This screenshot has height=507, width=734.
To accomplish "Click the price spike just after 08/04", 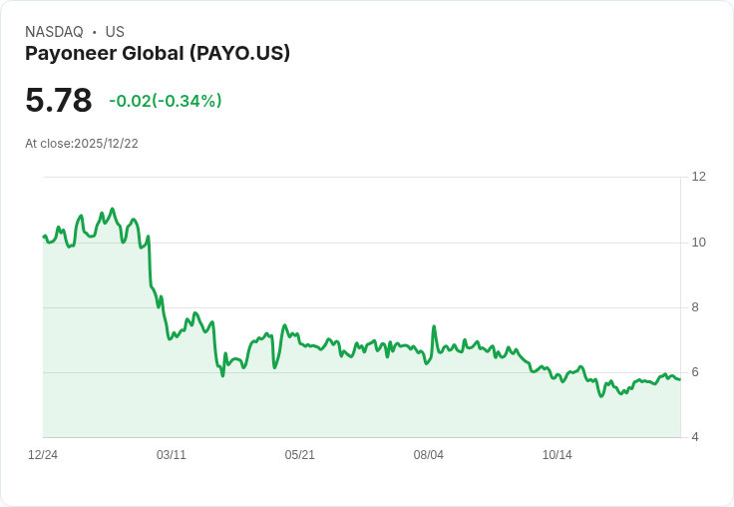I will tap(434, 326).
